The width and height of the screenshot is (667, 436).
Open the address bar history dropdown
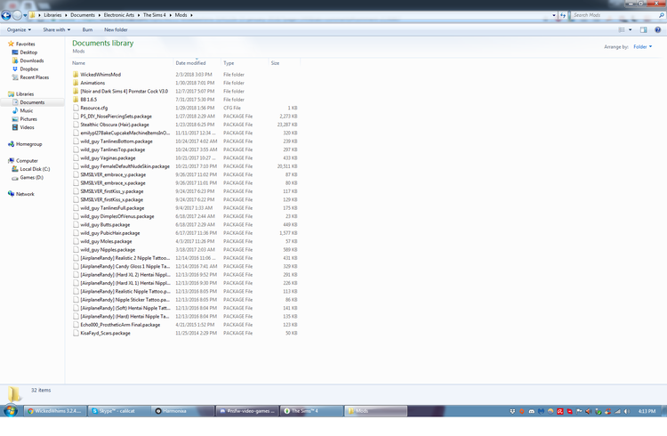554,15
